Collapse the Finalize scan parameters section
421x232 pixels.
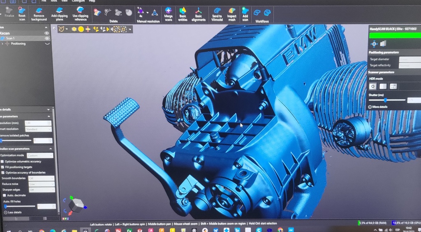(51, 148)
